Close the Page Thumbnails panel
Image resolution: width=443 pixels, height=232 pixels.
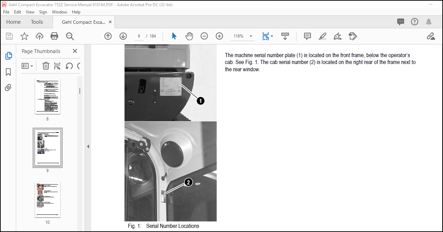pyautogui.click(x=75, y=51)
